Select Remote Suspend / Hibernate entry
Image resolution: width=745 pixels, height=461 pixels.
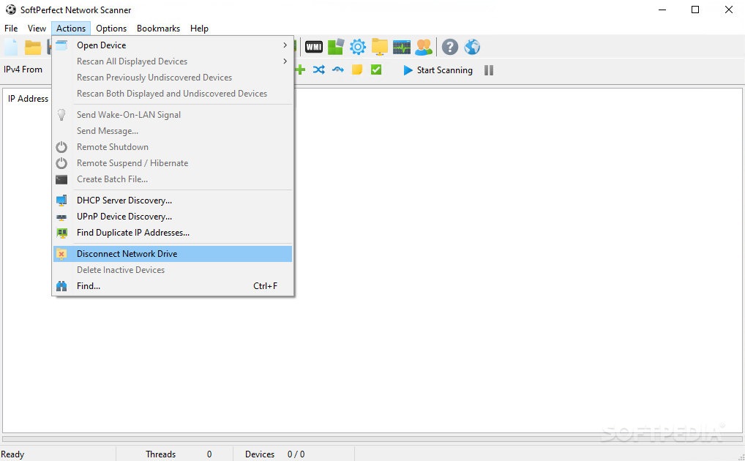point(173,163)
